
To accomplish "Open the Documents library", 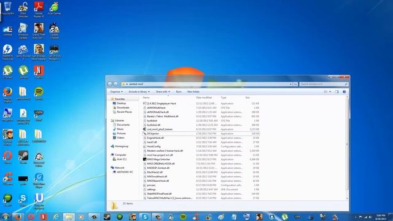I will pos(123,125).
